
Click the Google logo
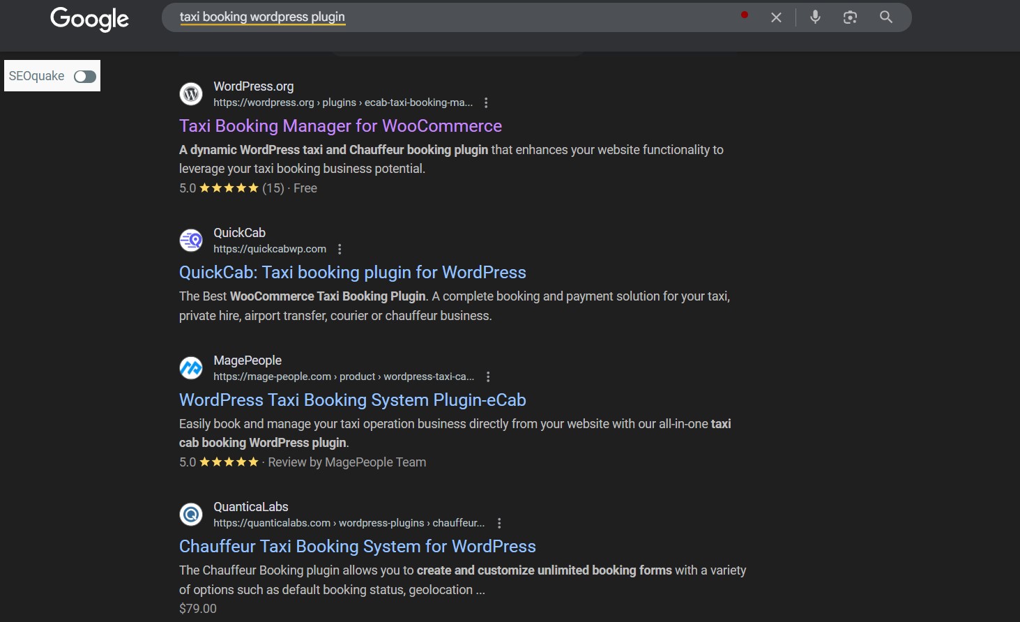pos(89,19)
